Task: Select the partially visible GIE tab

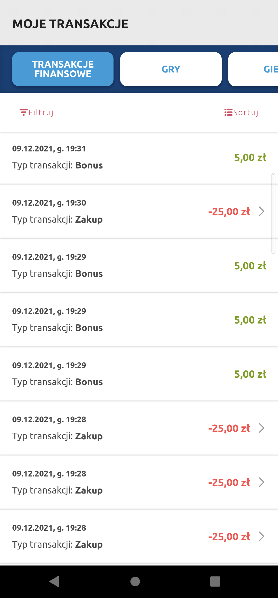Action: [x=257, y=69]
